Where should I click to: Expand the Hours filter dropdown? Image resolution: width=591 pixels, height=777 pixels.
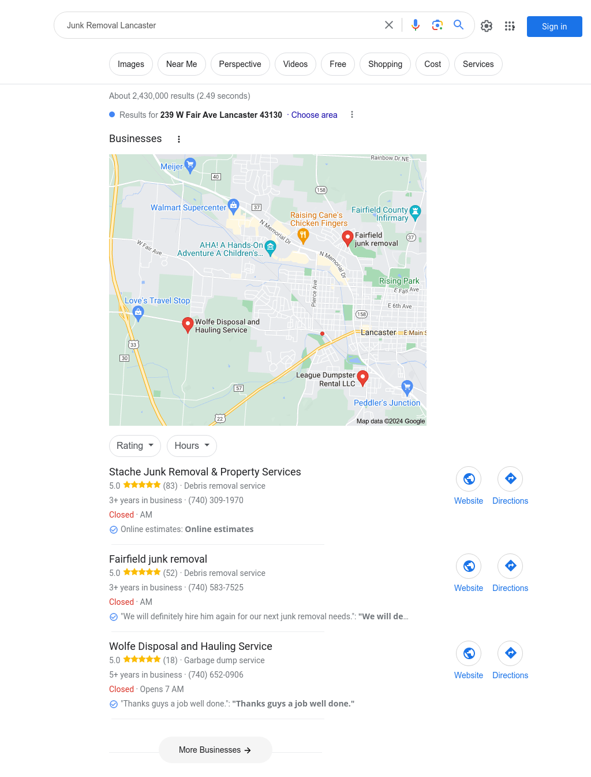(x=192, y=446)
